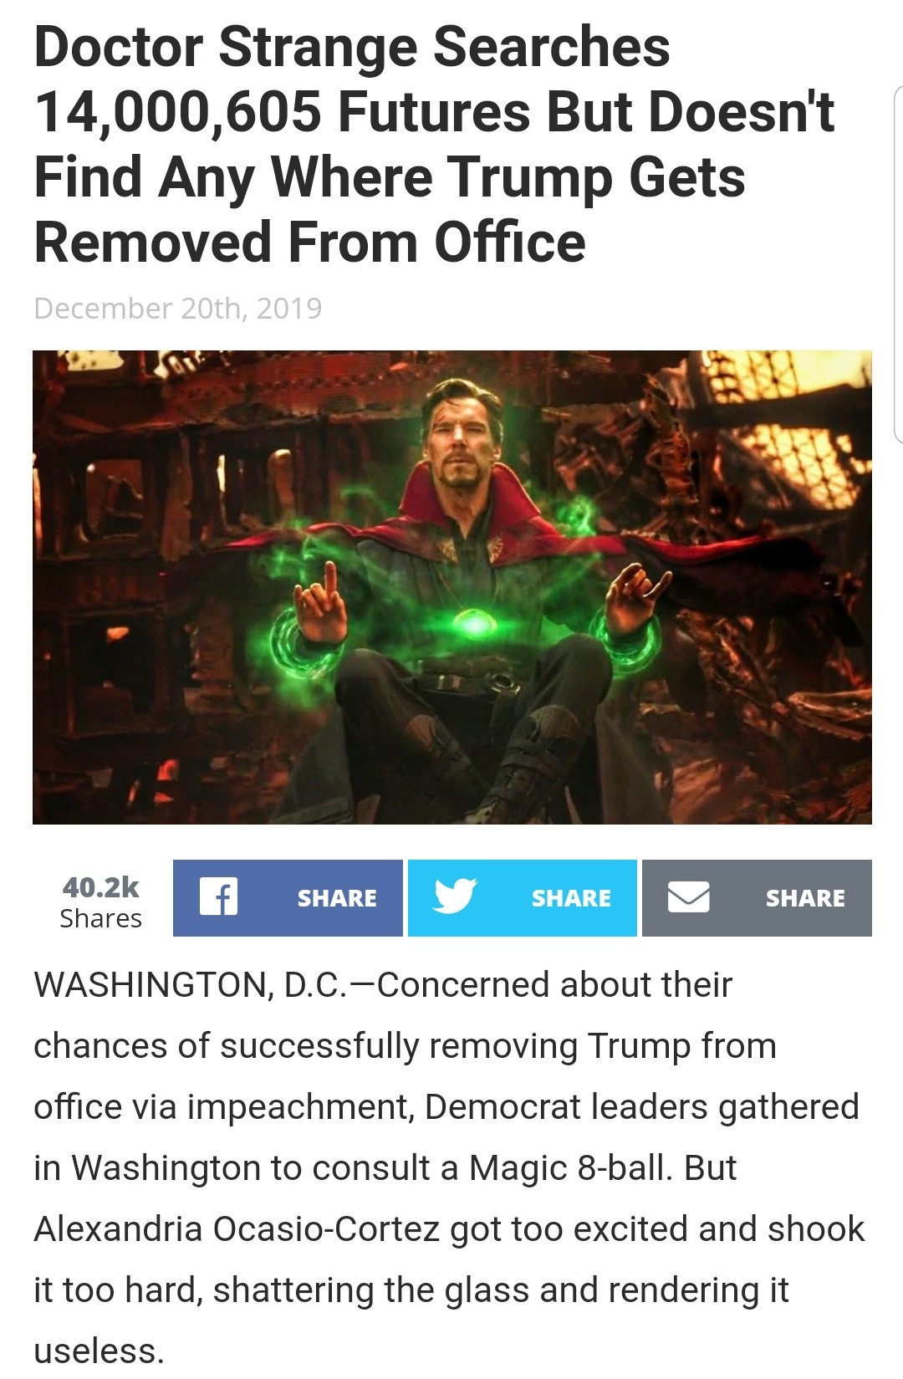Open the Doctor Strange article image
This screenshot has height=1379, width=903.
click(452, 587)
